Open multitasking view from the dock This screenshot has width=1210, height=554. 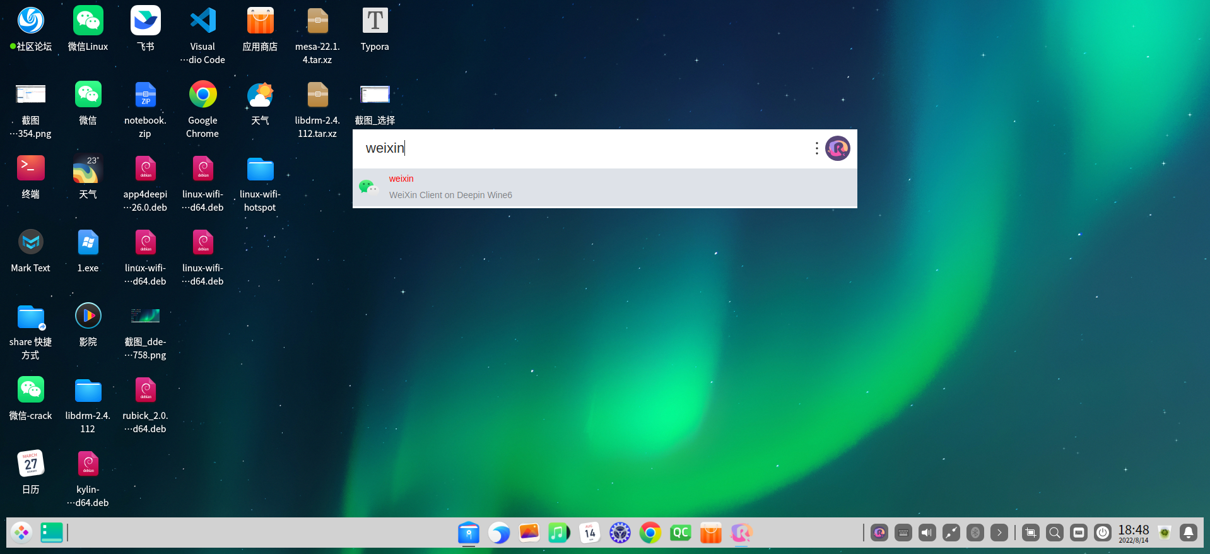(x=52, y=533)
